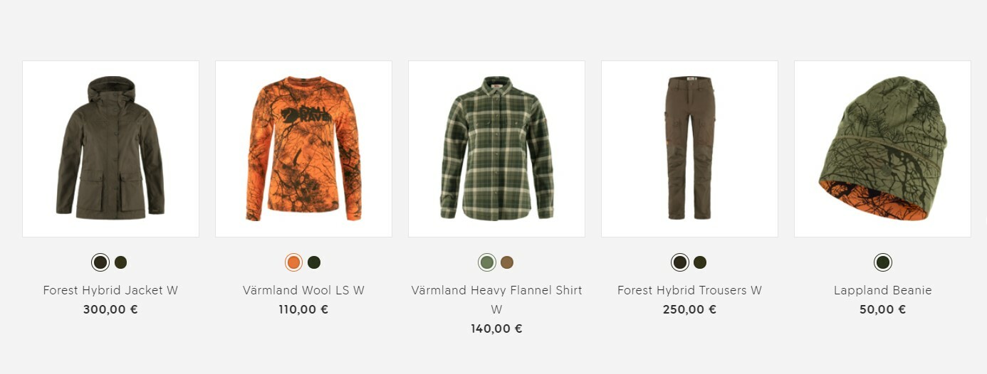Select the dark brown Forest Hybrid Jacket swatch
Screen dimensions: 987x374
pyautogui.click(x=100, y=262)
